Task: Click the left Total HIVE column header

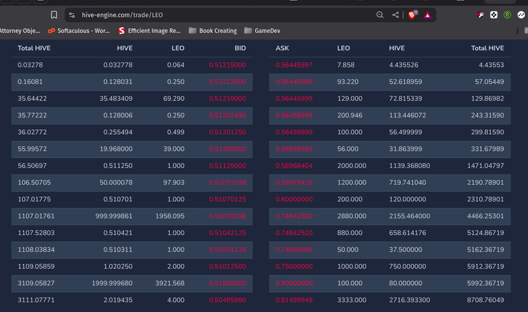Action: point(34,48)
